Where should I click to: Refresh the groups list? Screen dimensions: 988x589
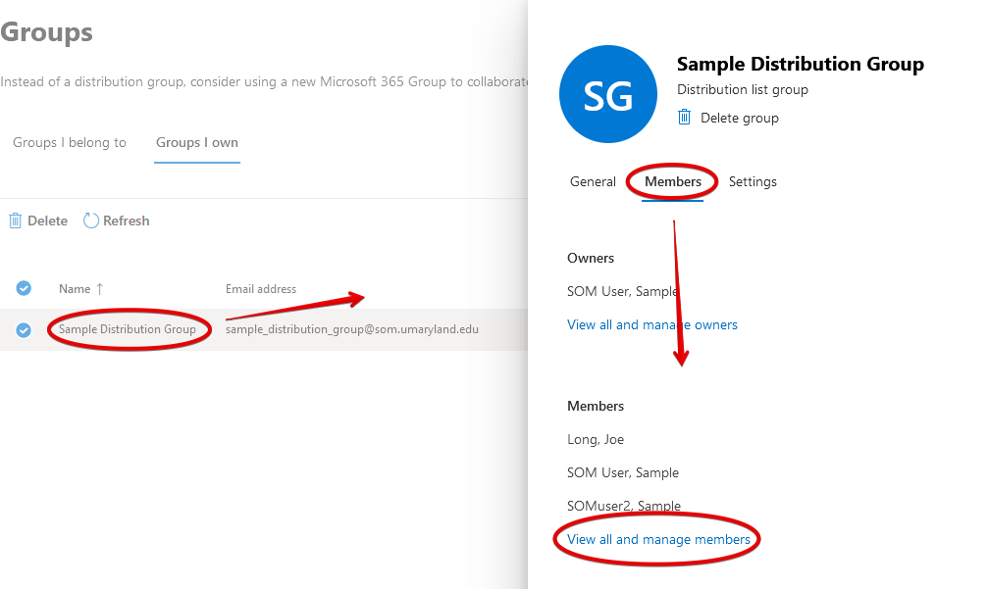[117, 221]
